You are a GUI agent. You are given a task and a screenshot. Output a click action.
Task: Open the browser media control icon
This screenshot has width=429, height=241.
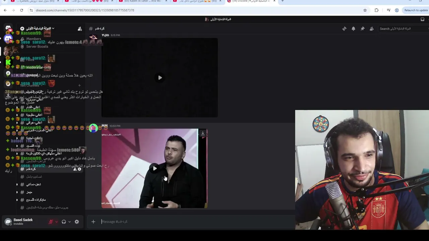388,10
